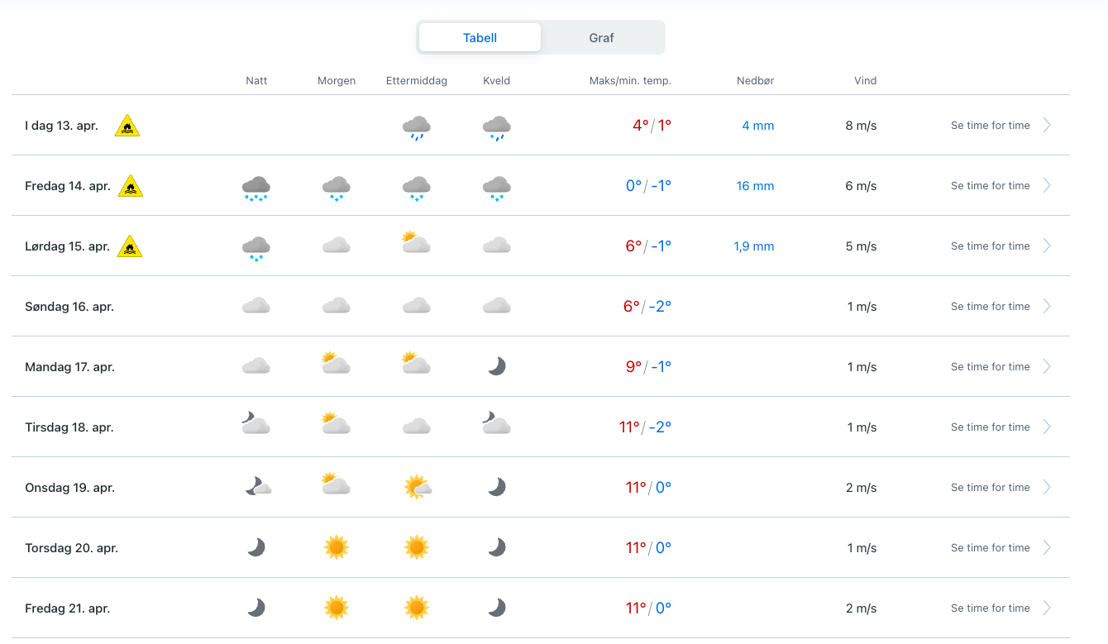Screen dimensions: 1108x644
Task: Select the Tabell view
Action: pyautogui.click(x=480, y=37)
